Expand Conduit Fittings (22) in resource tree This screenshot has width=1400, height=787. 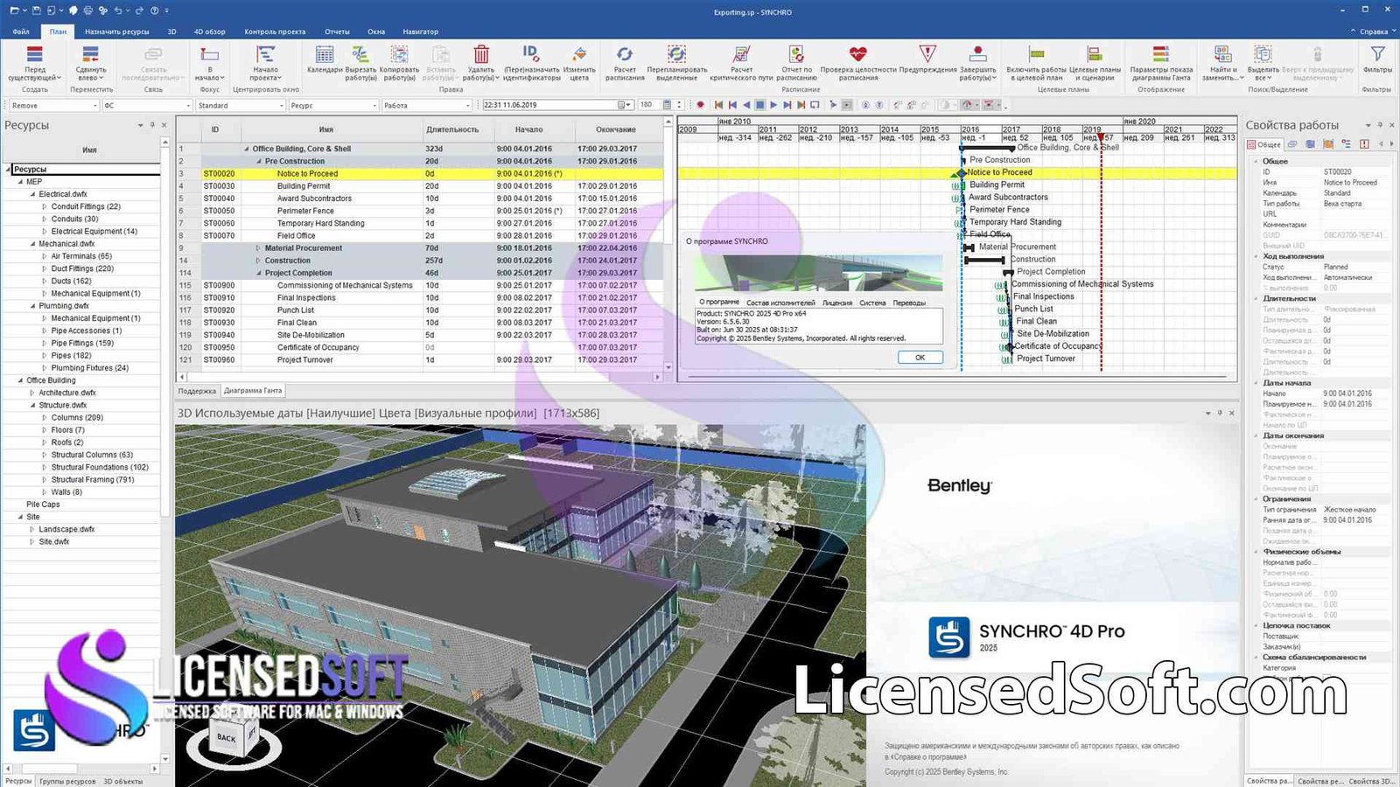point(45,206)
